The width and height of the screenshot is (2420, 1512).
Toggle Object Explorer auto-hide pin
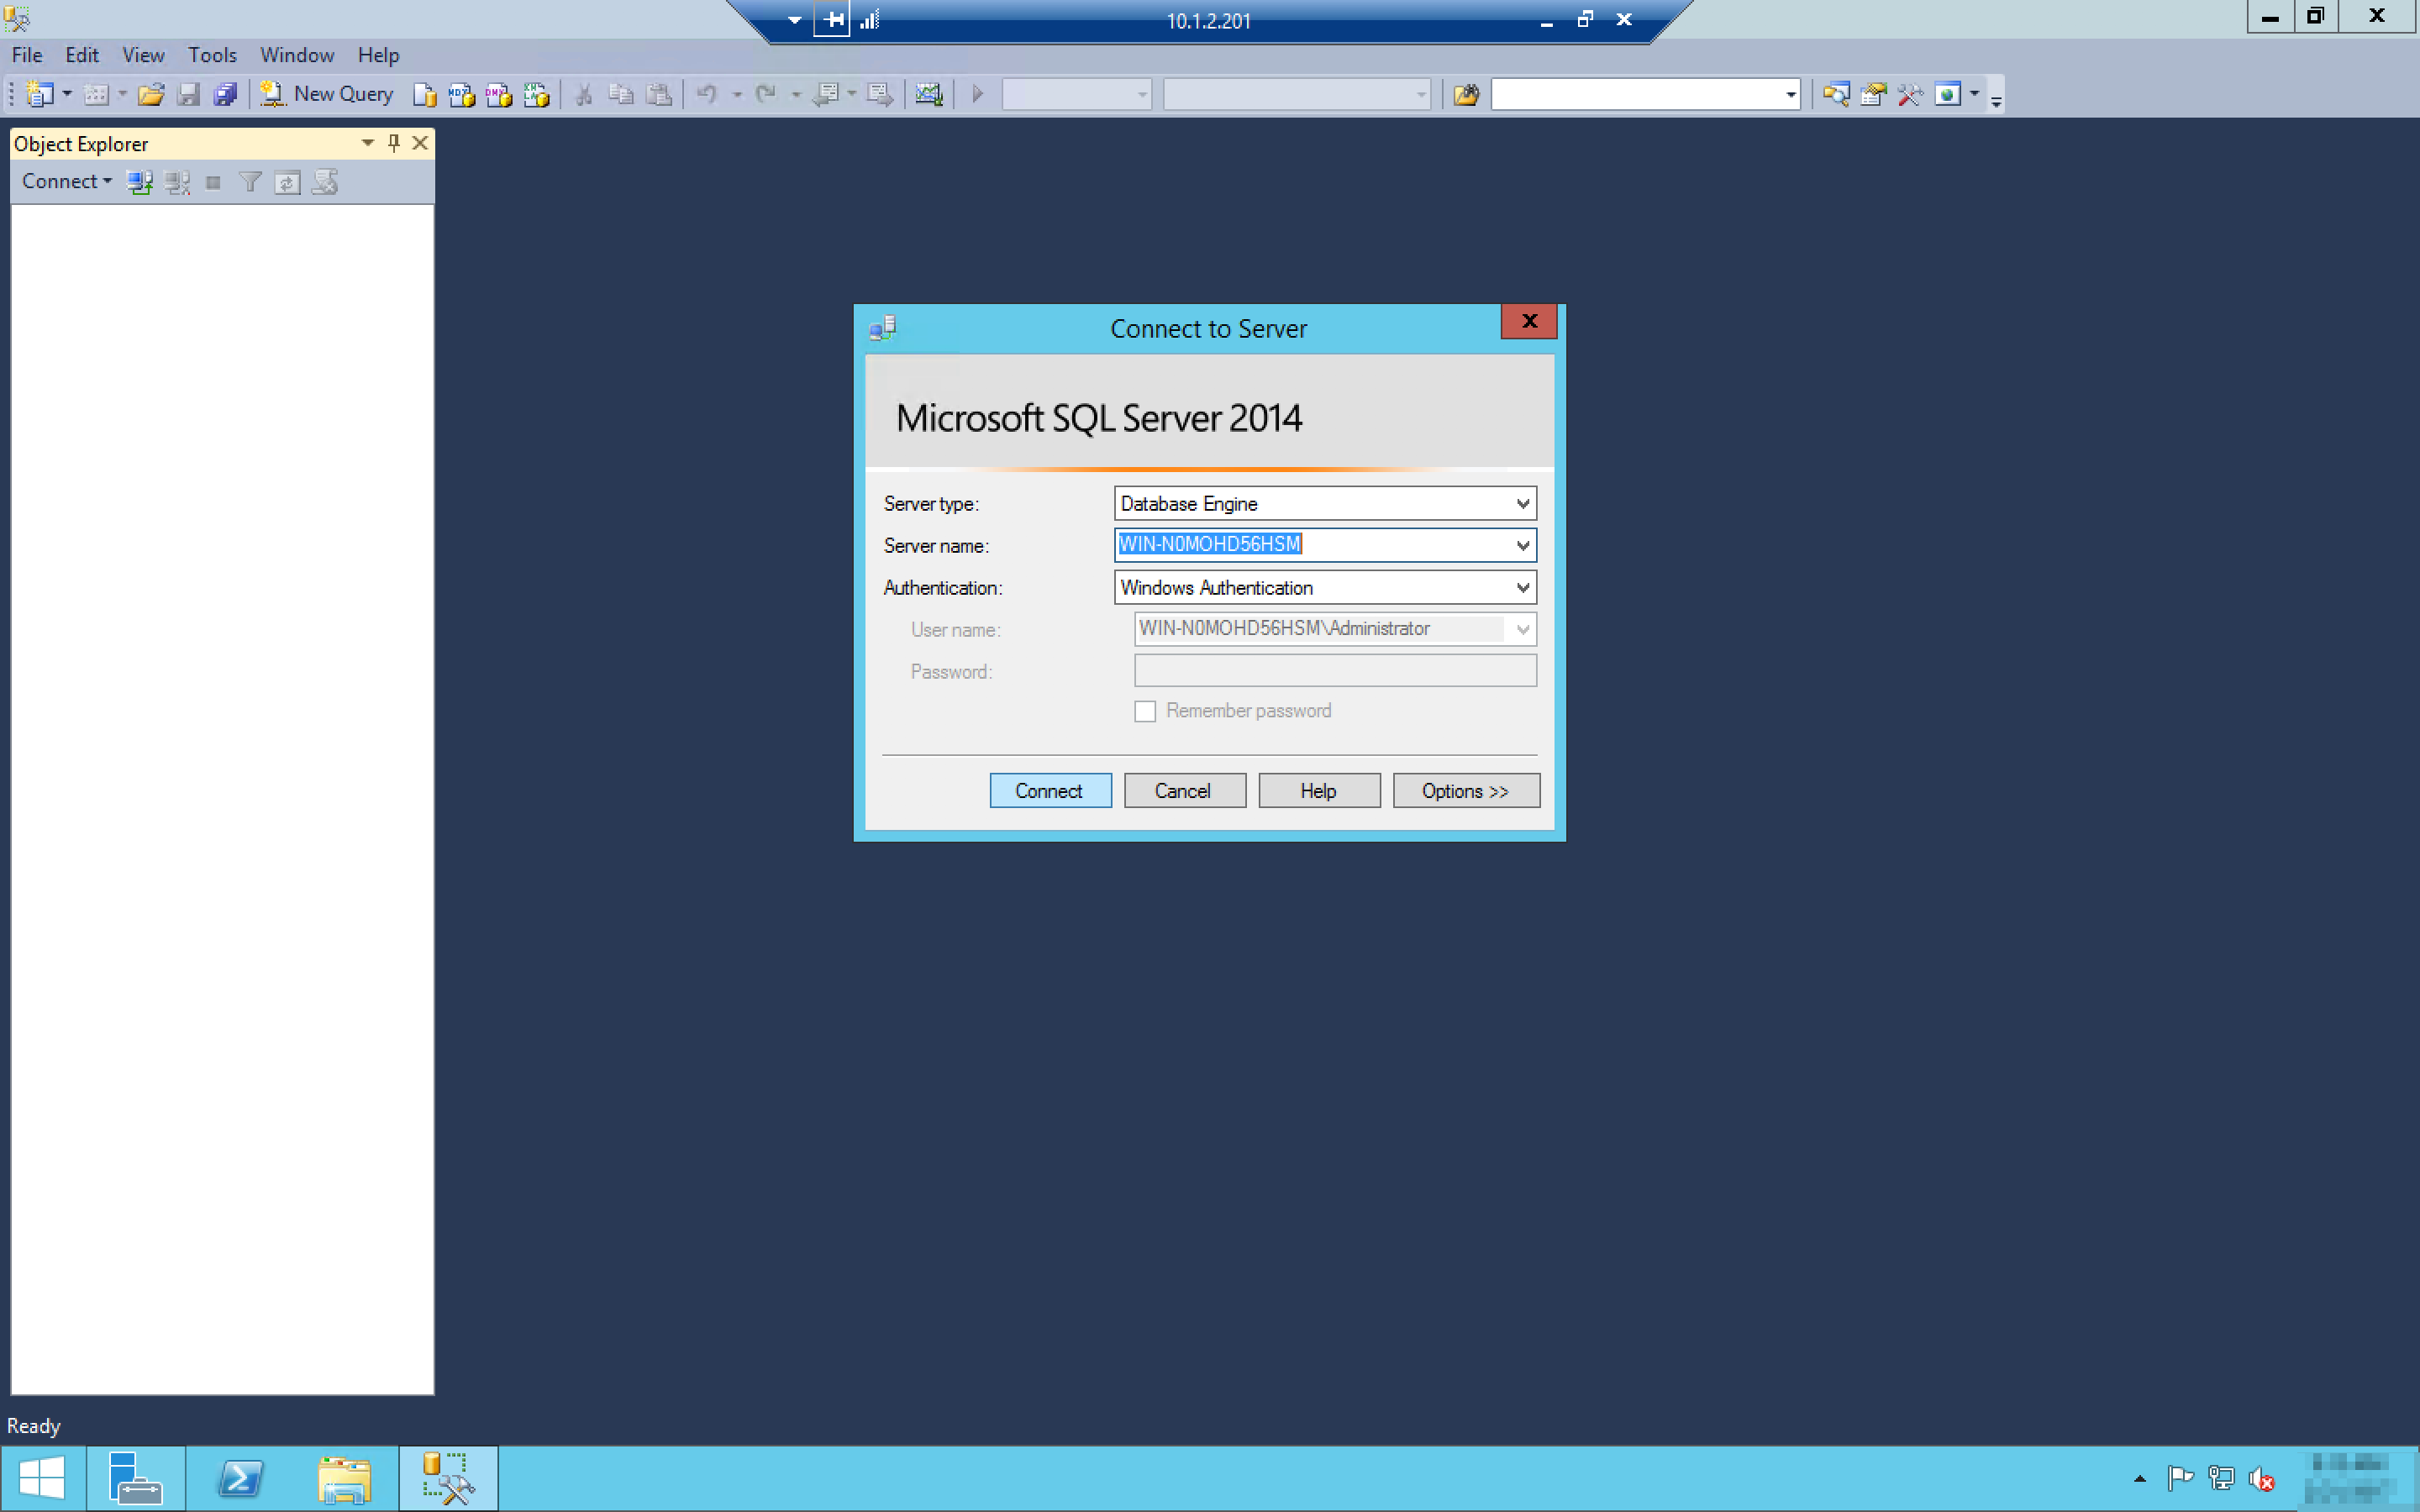tap(394, 143)
